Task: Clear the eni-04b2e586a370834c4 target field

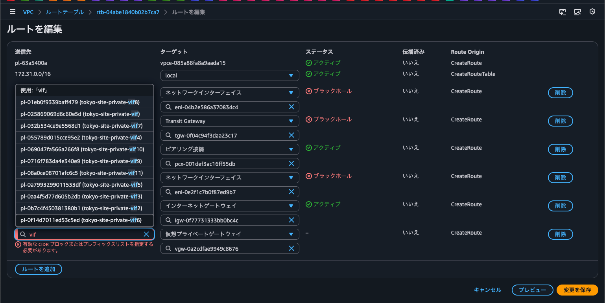Action: pos(291,107)
